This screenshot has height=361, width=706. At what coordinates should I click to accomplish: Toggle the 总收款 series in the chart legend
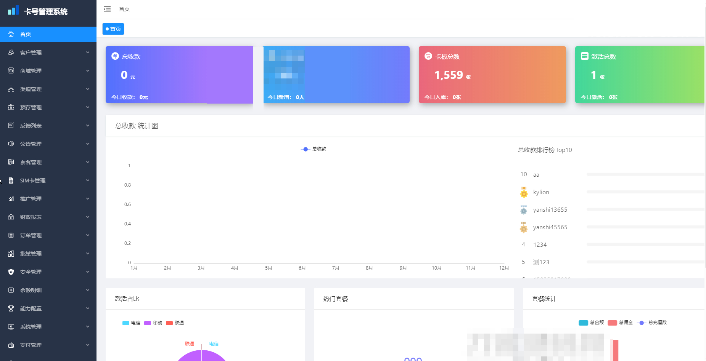[314, 149]
